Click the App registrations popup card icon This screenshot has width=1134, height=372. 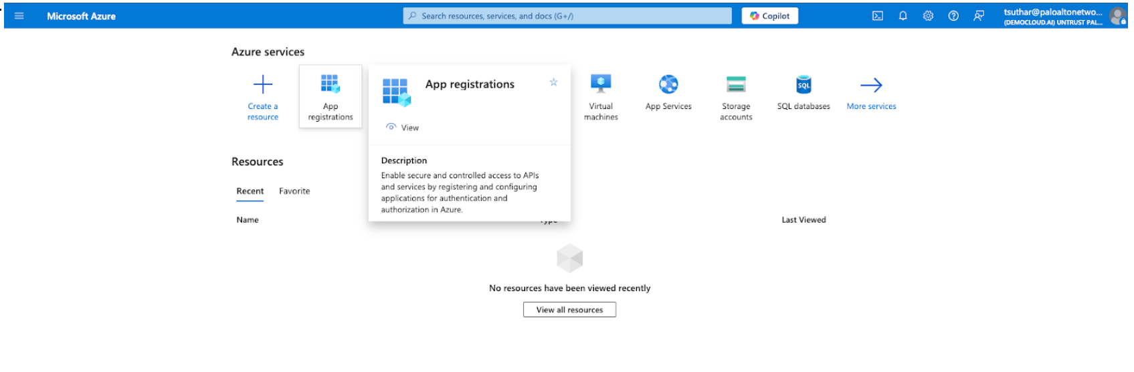(x=396, y=92)
